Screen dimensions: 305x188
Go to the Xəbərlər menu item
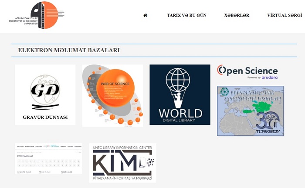tap(237, 15)
